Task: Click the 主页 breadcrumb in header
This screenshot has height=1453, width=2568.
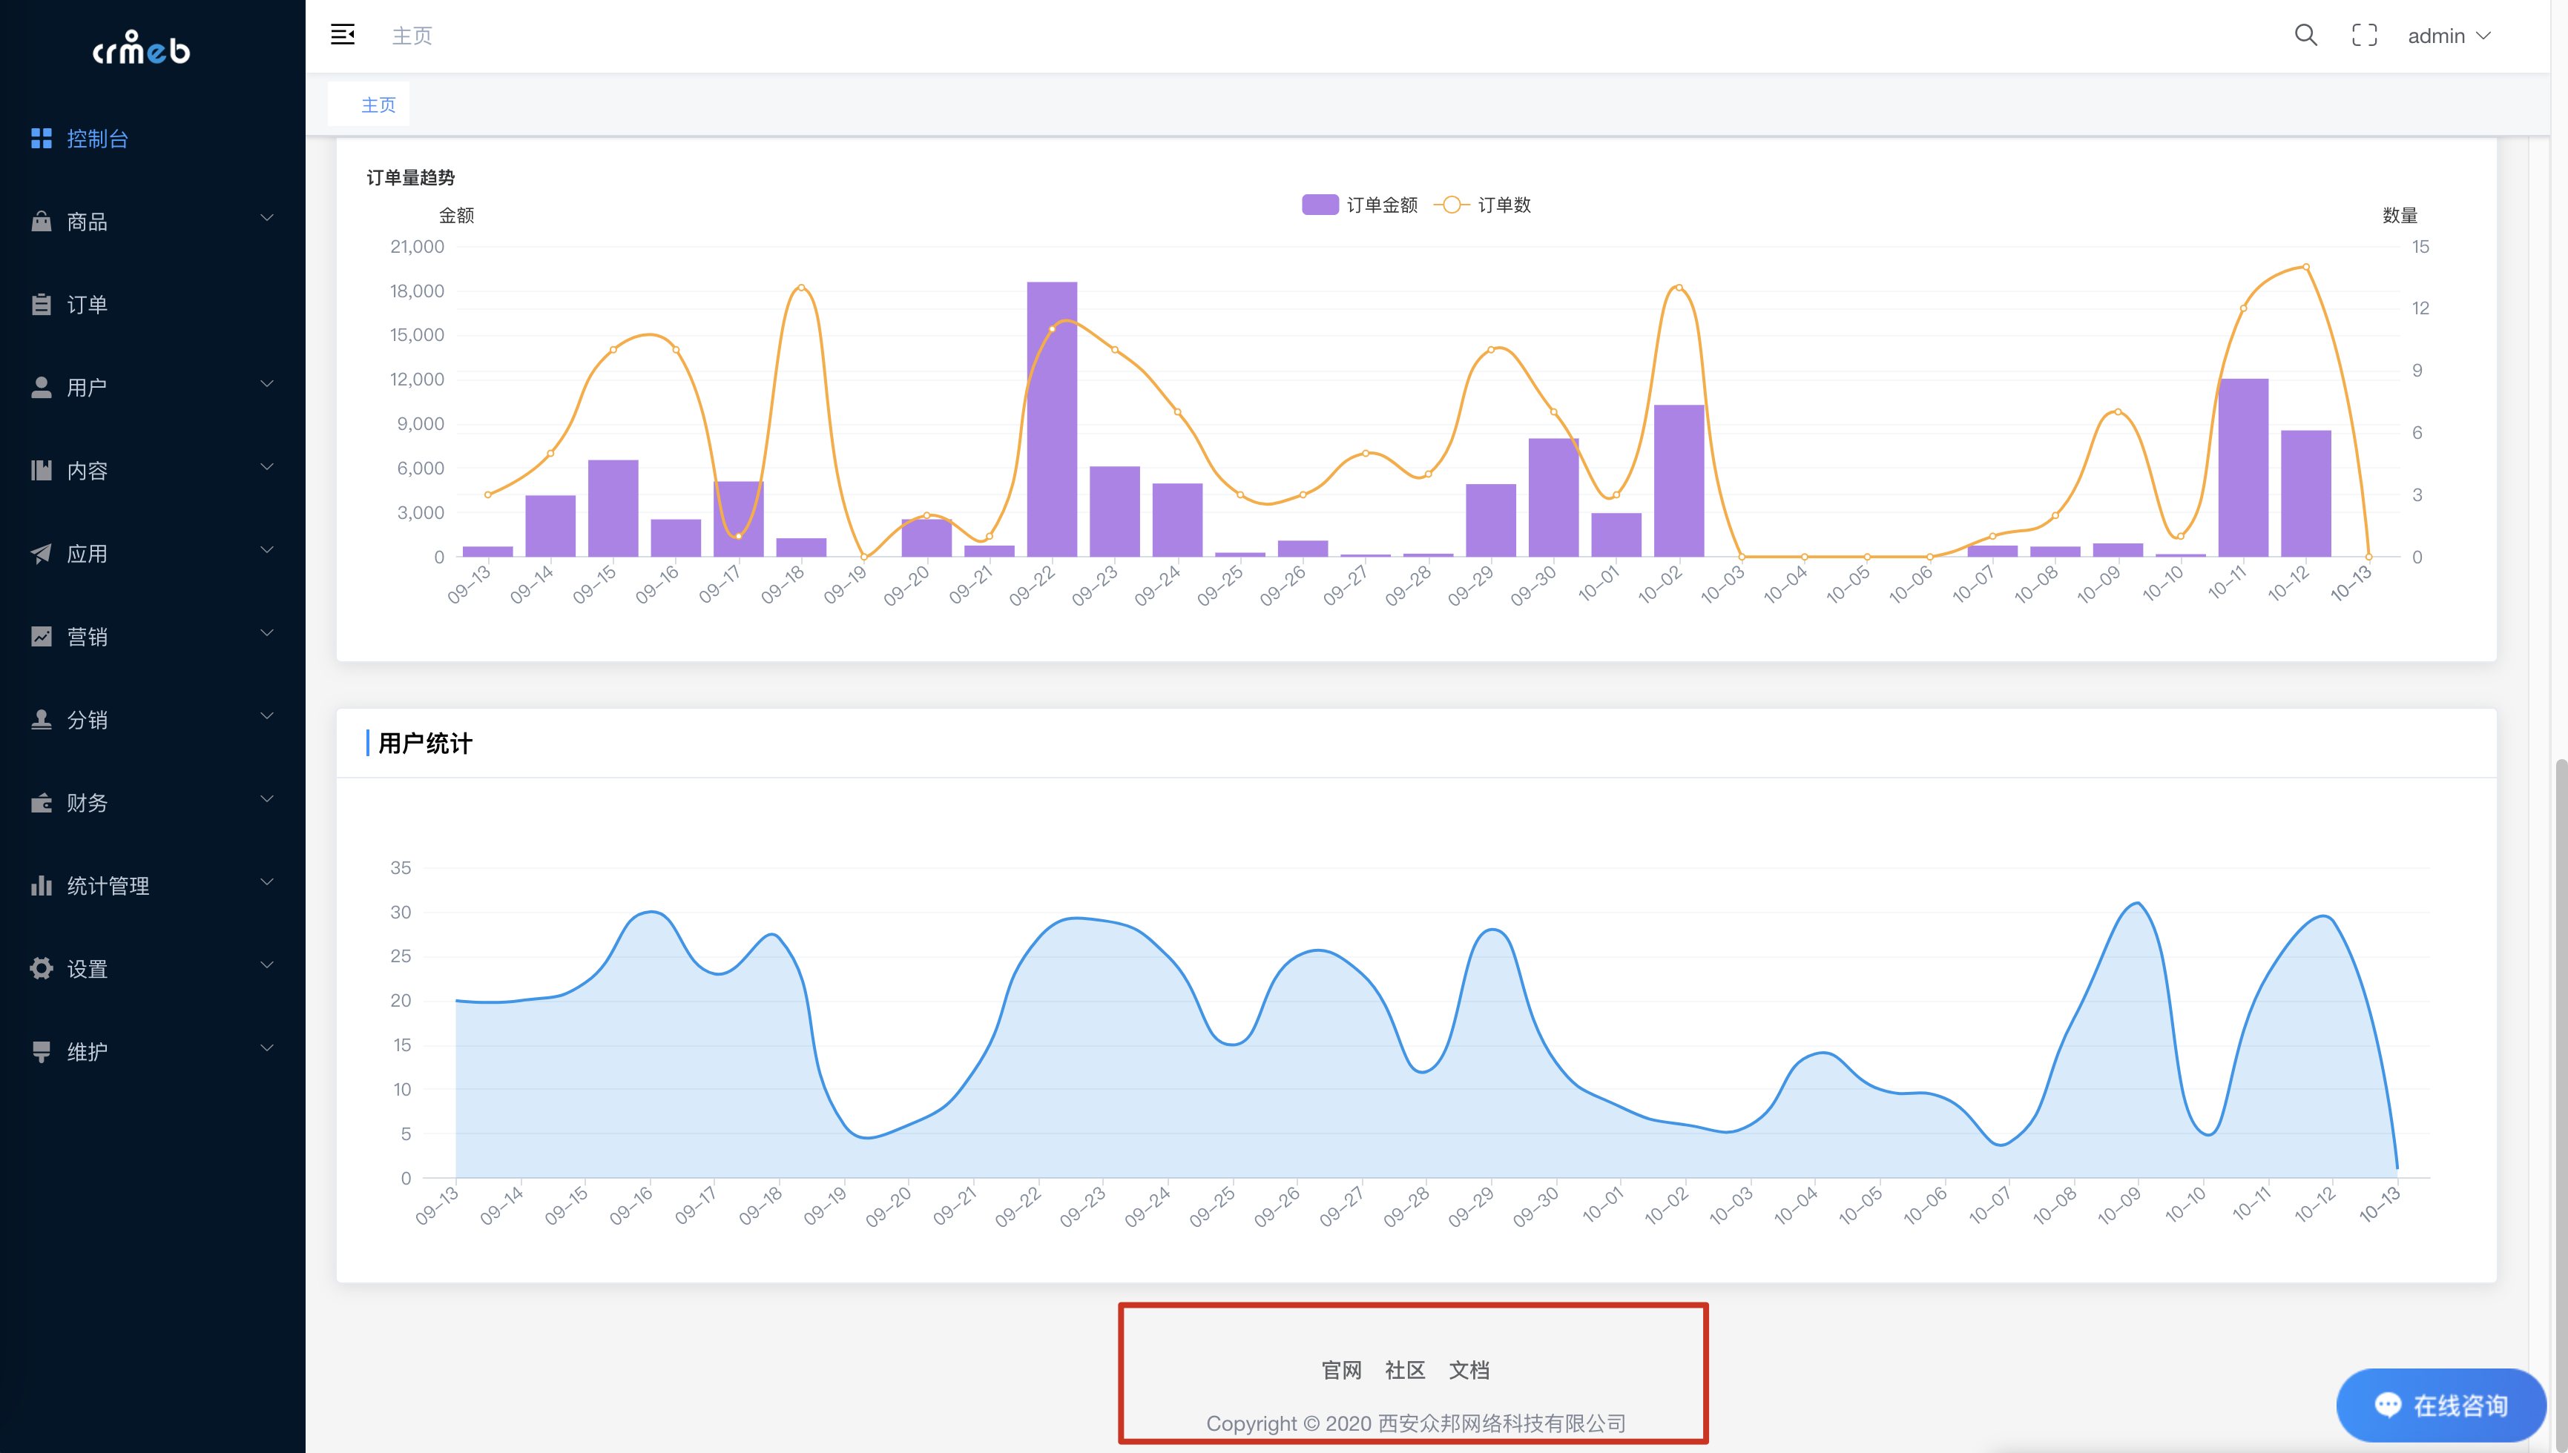Action: tap(412, 36)
